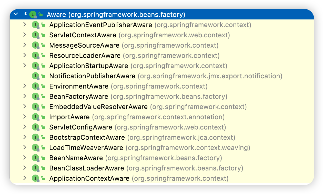Click the interface icon of the root Aware node
The image size is (323, 194).
tap(33, 15)
